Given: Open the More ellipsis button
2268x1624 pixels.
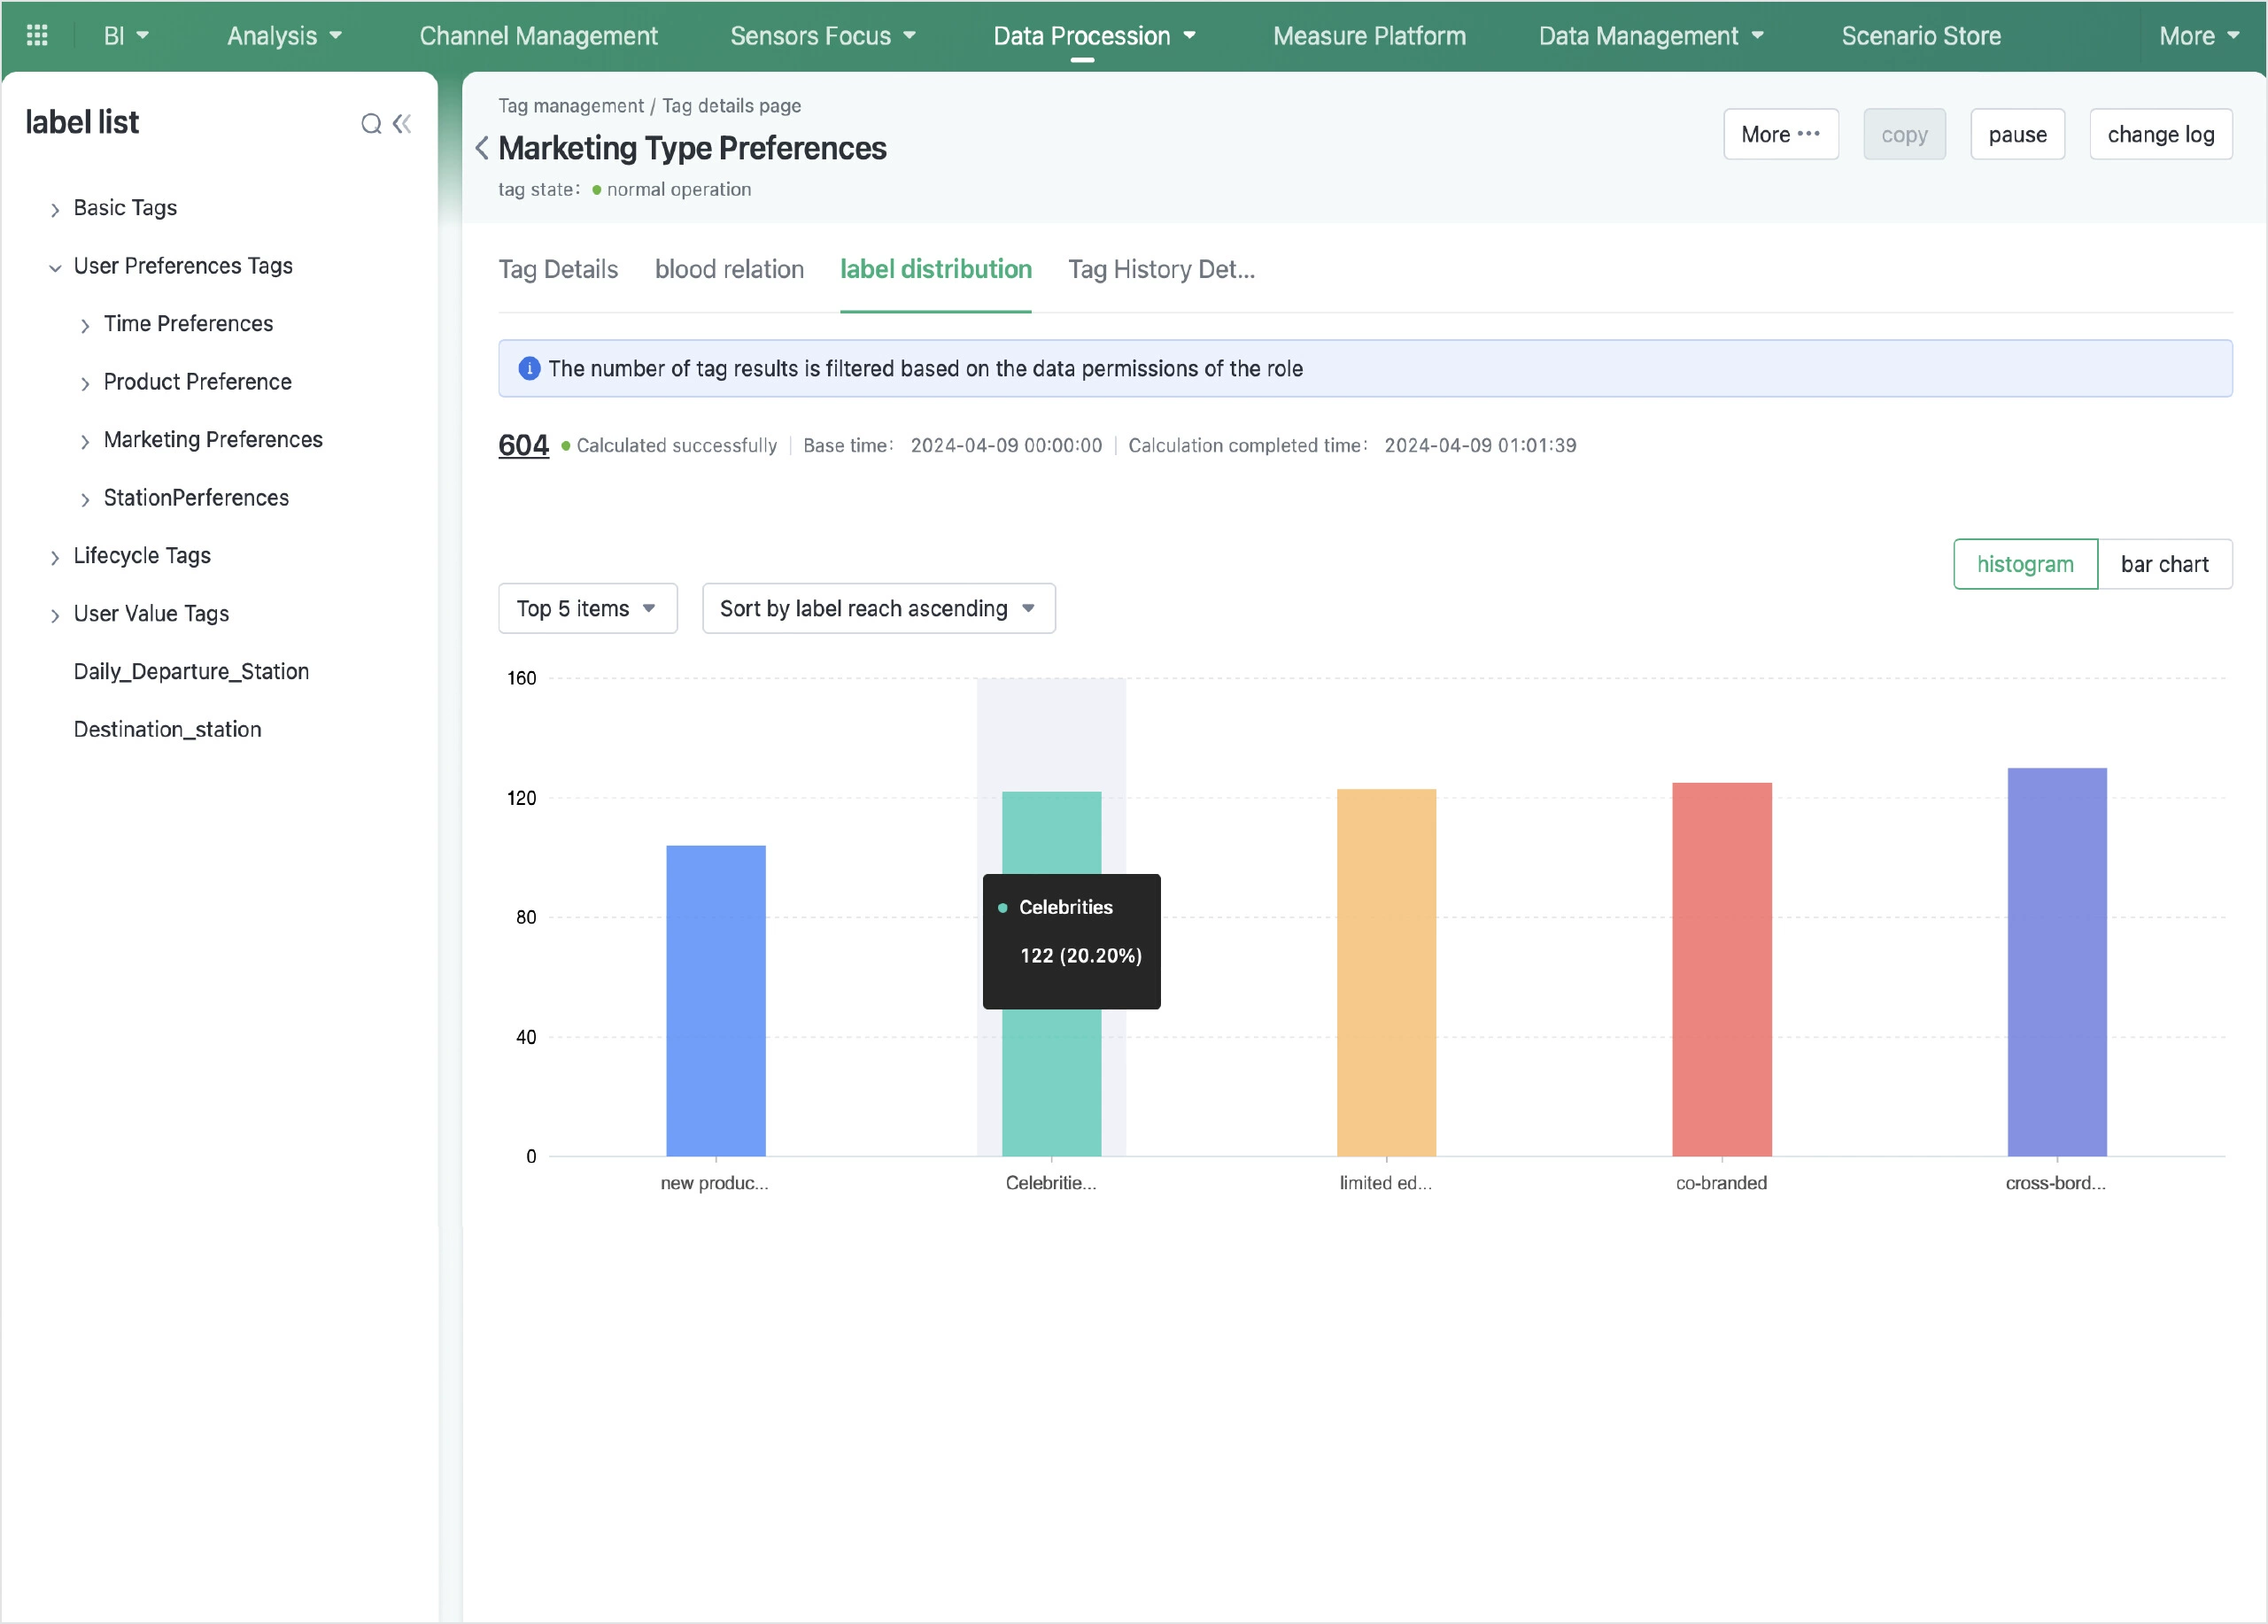Looking at the screenshot, I should coord(1780,134).
